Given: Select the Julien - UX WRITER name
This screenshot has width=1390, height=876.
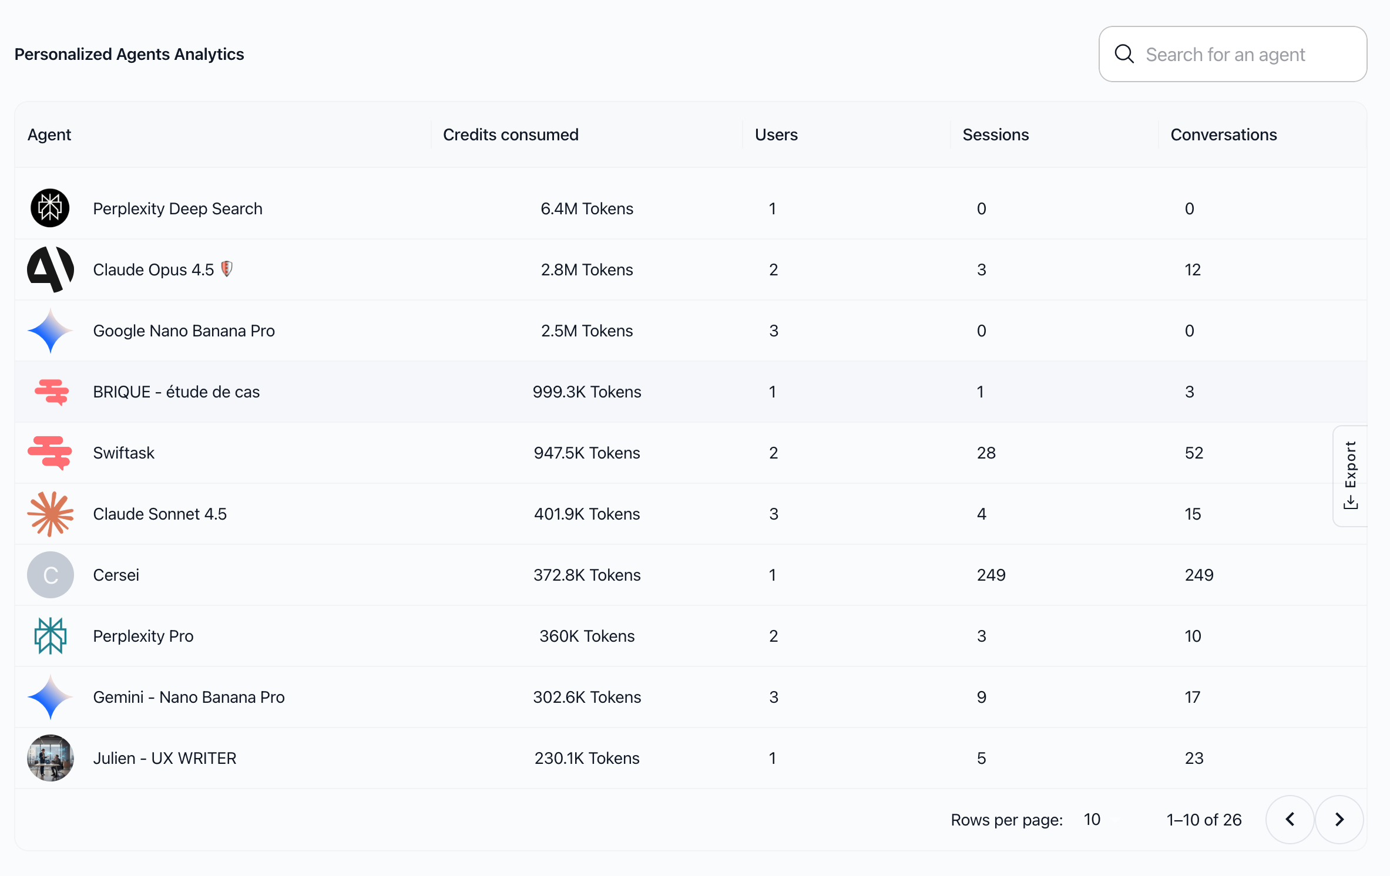Looking at the screenshot, I should click(165, 758).
